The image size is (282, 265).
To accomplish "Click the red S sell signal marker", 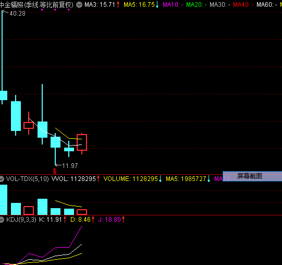I will (55, 171).
